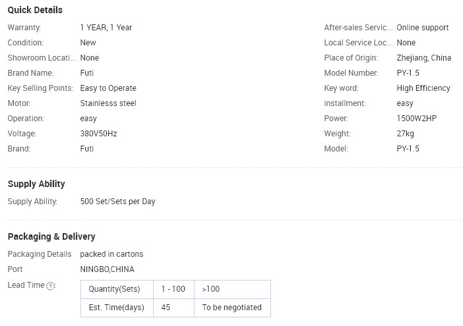The image size is (463, 326).
Task: Click the Packaging & Delivery heading
Action: point(51,236)
